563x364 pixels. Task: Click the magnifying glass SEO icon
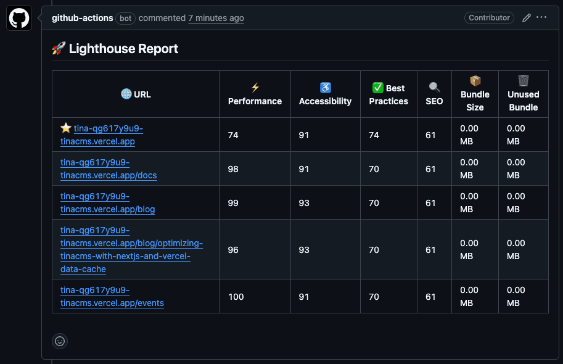point(434,88)
